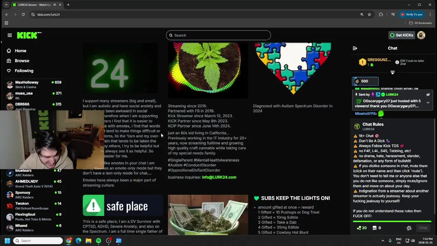Click the info@LURK24.com email link
The width and height of the screenshot is (437, 246).
tap(219, 177)
